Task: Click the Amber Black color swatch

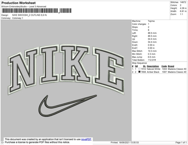Action: [x=139, y=72]
